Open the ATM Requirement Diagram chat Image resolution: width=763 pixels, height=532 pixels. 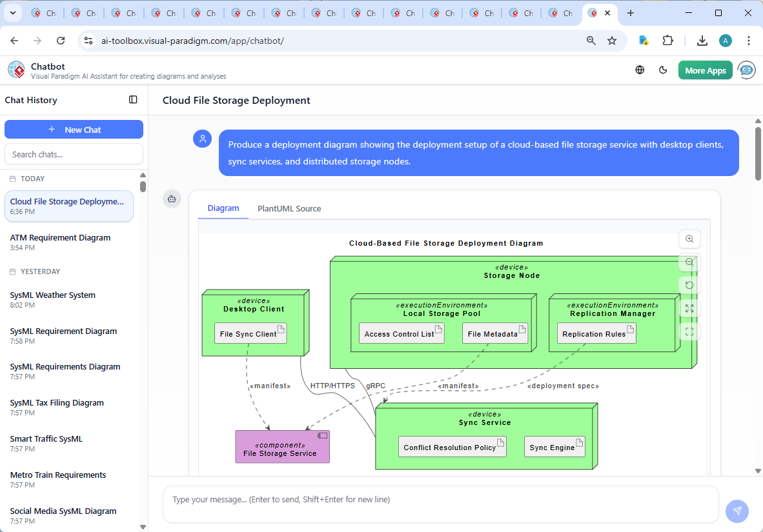(x=60, y=238)
